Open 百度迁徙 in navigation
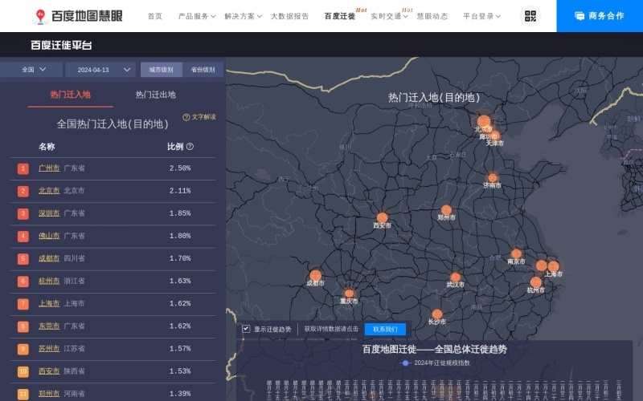643x401 pixels. pos(339,16)
